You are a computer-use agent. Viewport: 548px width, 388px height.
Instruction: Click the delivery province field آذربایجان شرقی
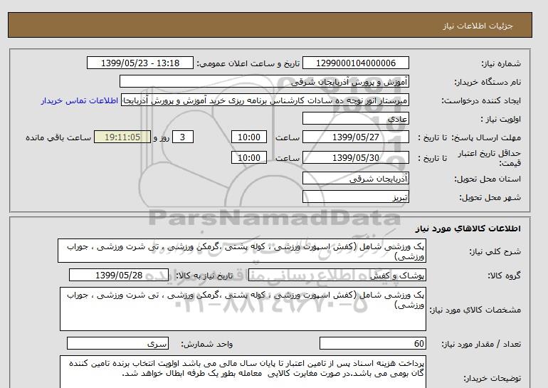(x=355, y=178)
